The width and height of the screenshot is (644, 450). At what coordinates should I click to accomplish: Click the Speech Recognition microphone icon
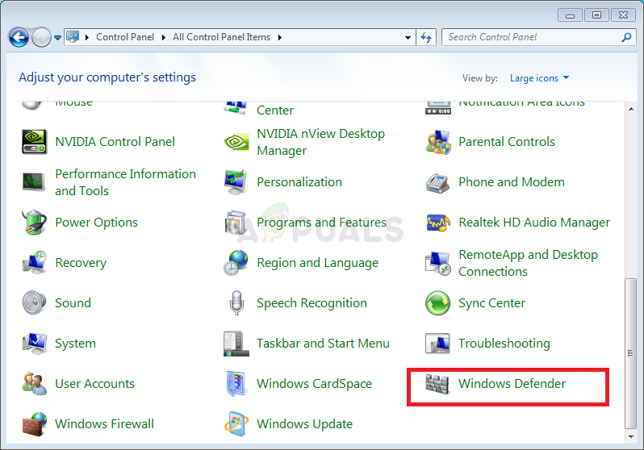point(236,302)
